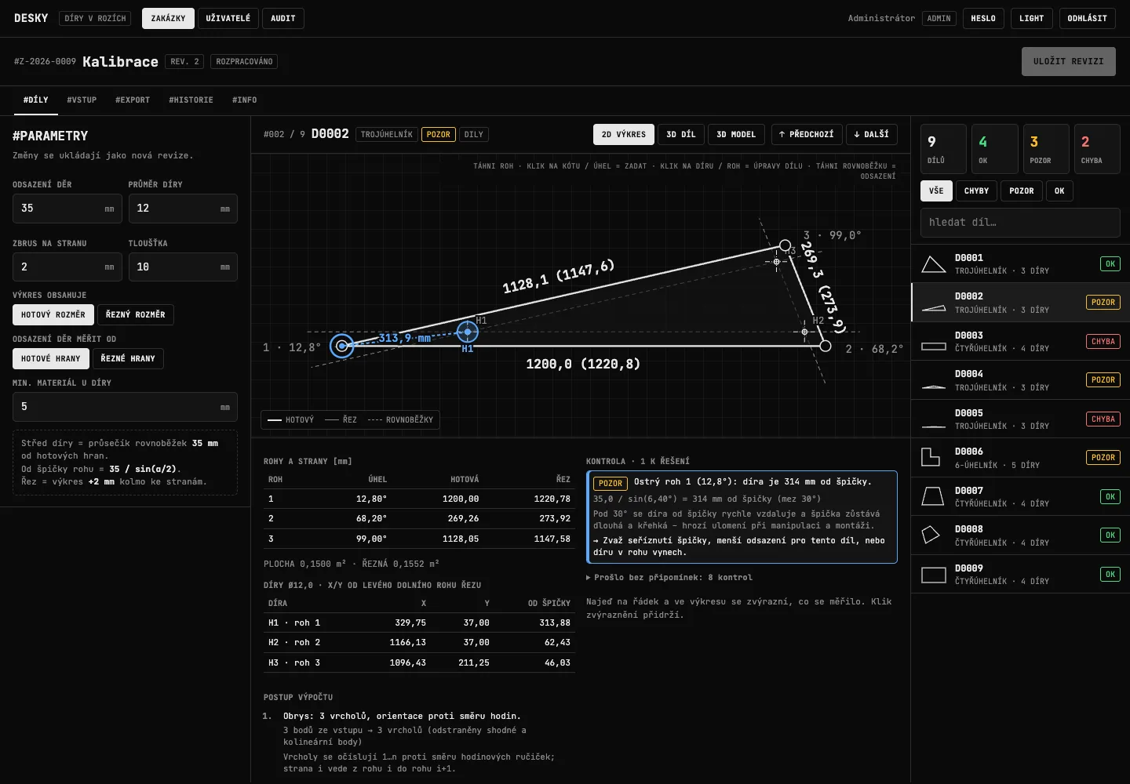Select the D0008 rotated quadrilateral icon

coord(931,535)
